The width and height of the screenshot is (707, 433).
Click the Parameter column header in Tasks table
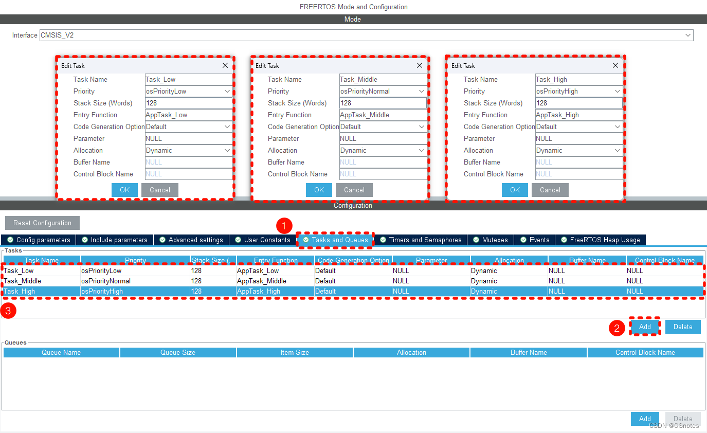pos(431,260)
